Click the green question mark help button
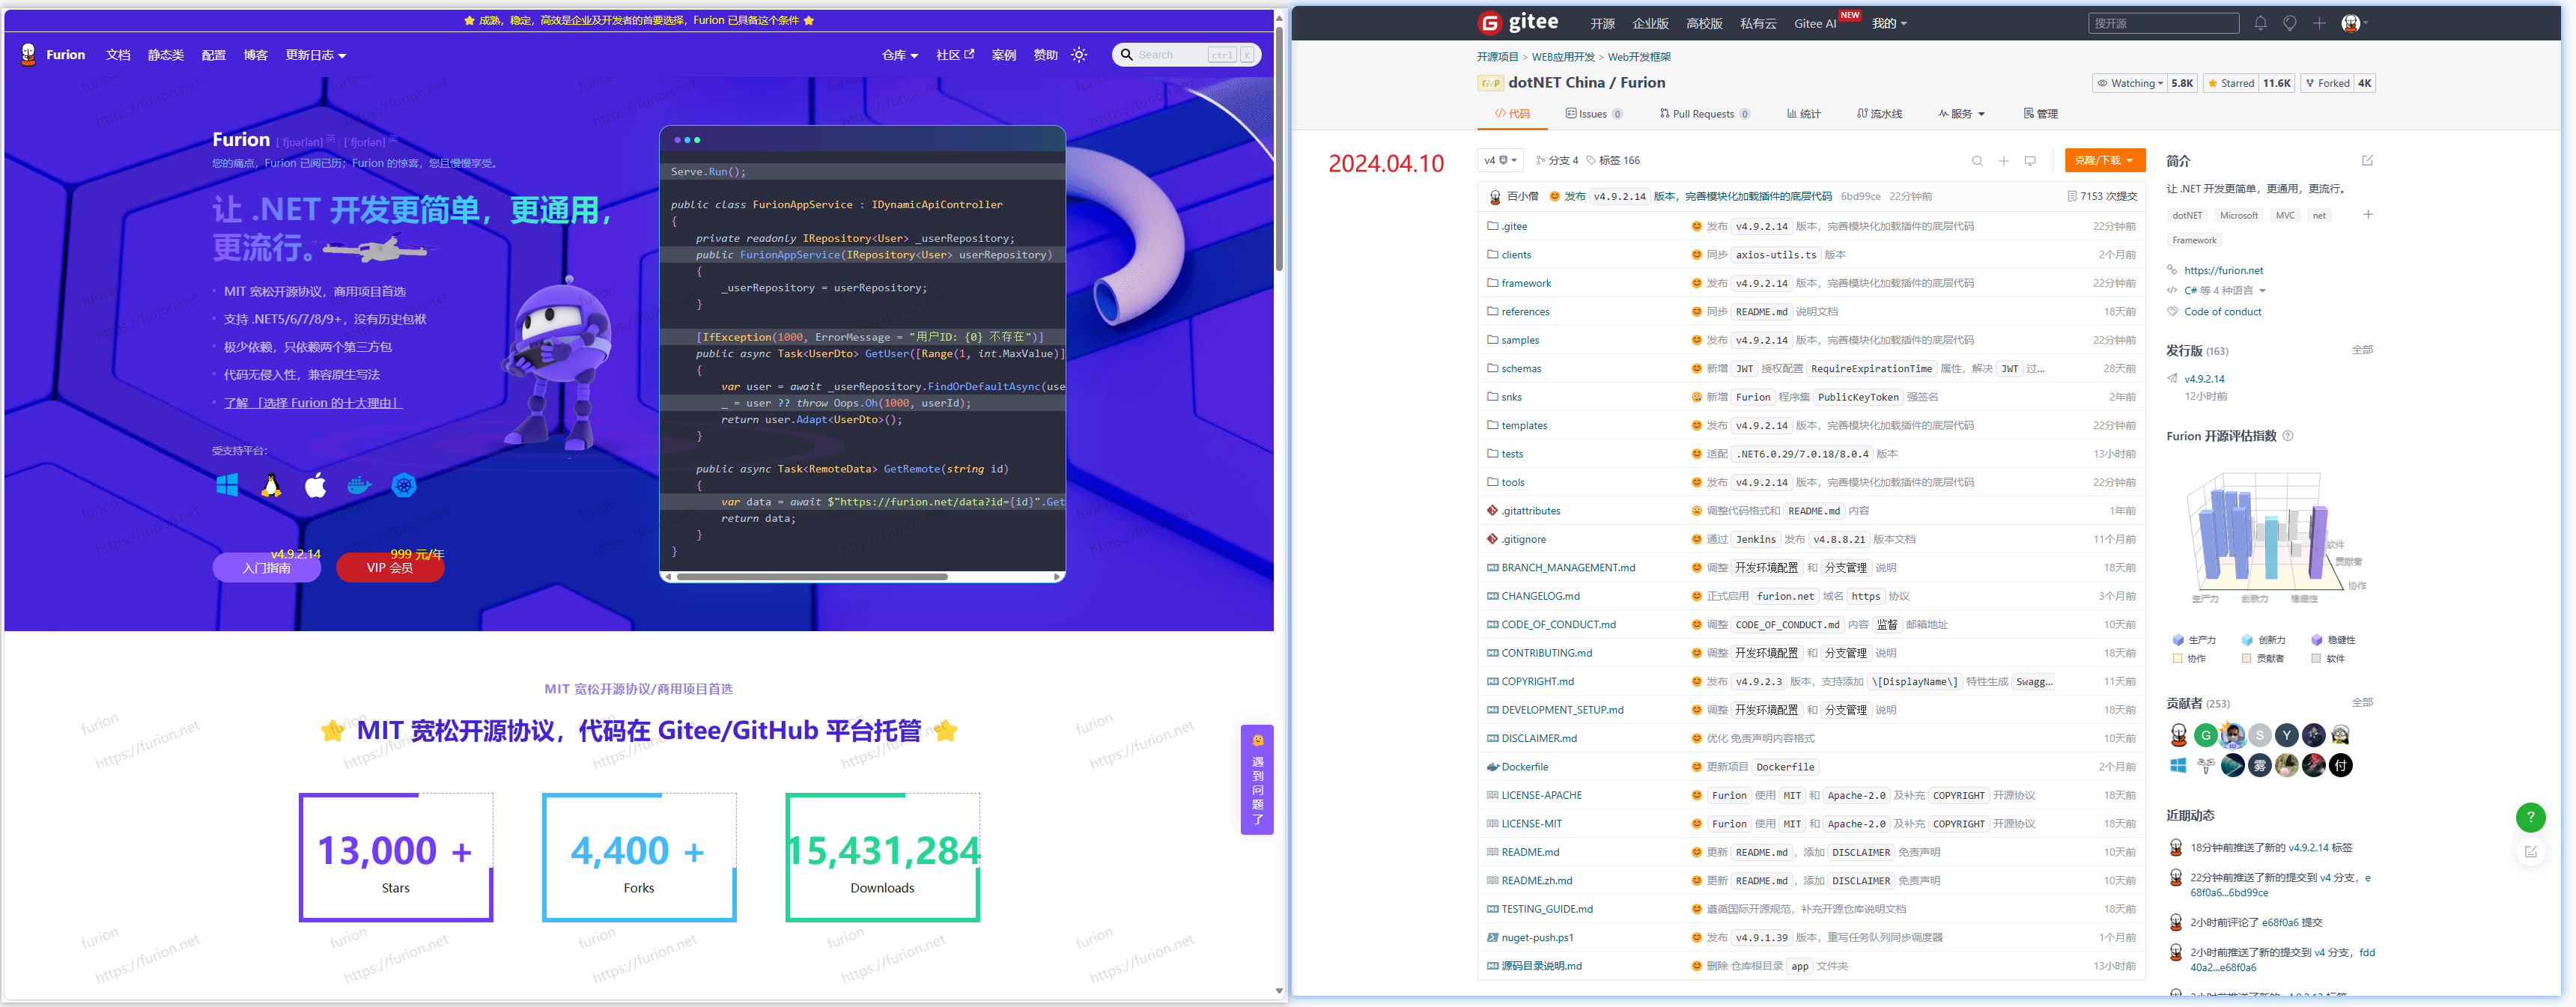Screen dimensions: 2576x1007 (2530, 817)
